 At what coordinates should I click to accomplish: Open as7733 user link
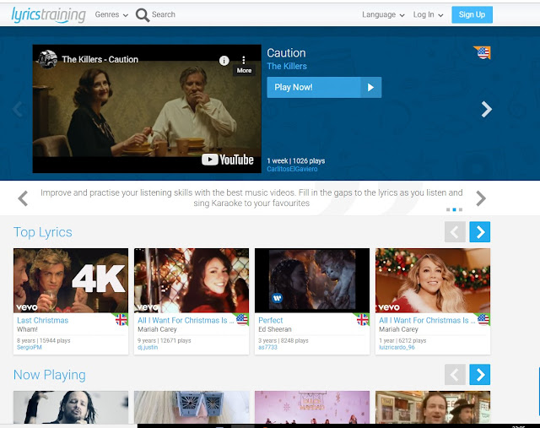click(267, 347)
